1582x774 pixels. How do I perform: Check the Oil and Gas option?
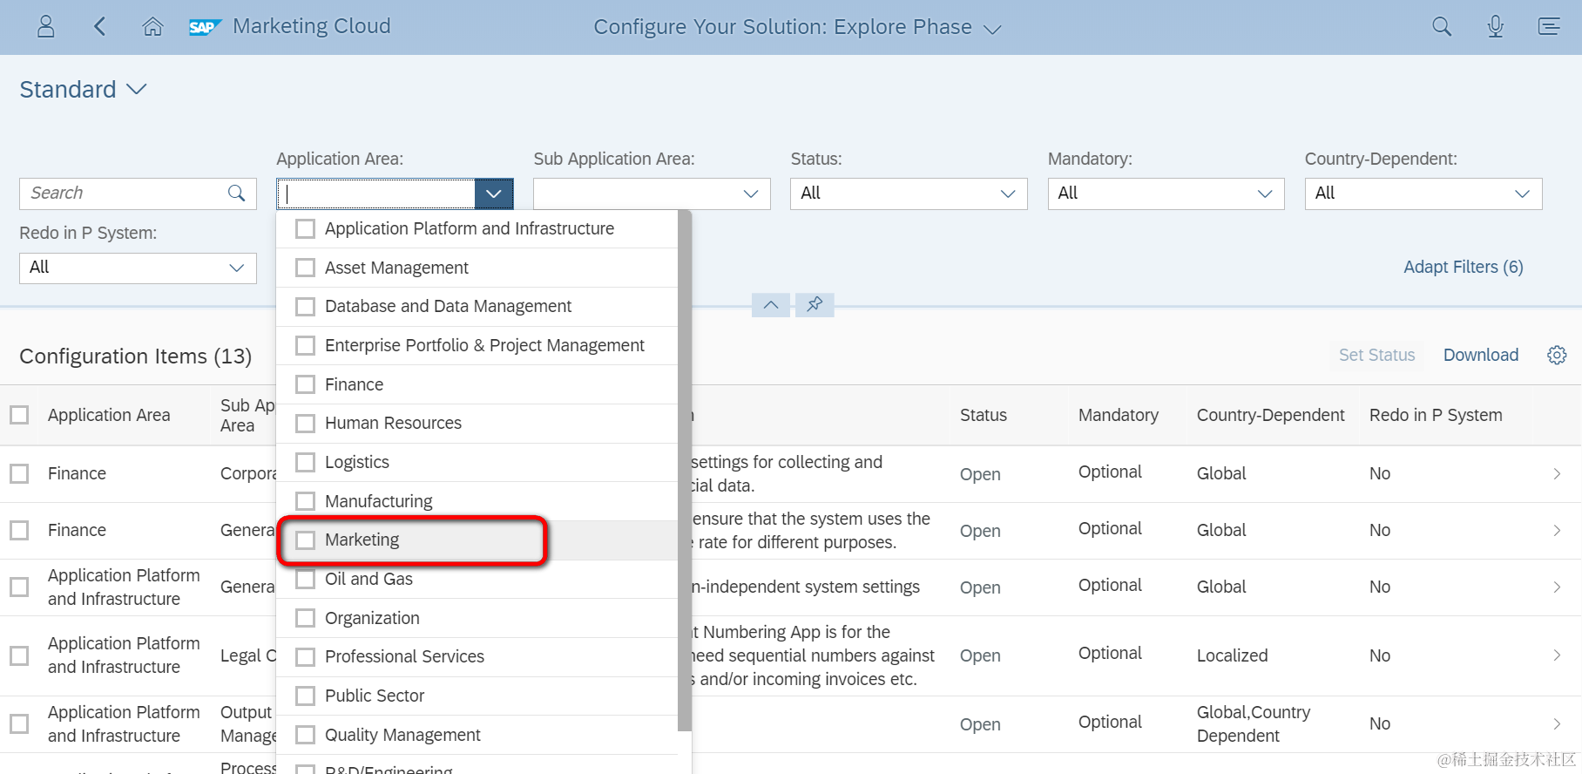coord(305,579)
